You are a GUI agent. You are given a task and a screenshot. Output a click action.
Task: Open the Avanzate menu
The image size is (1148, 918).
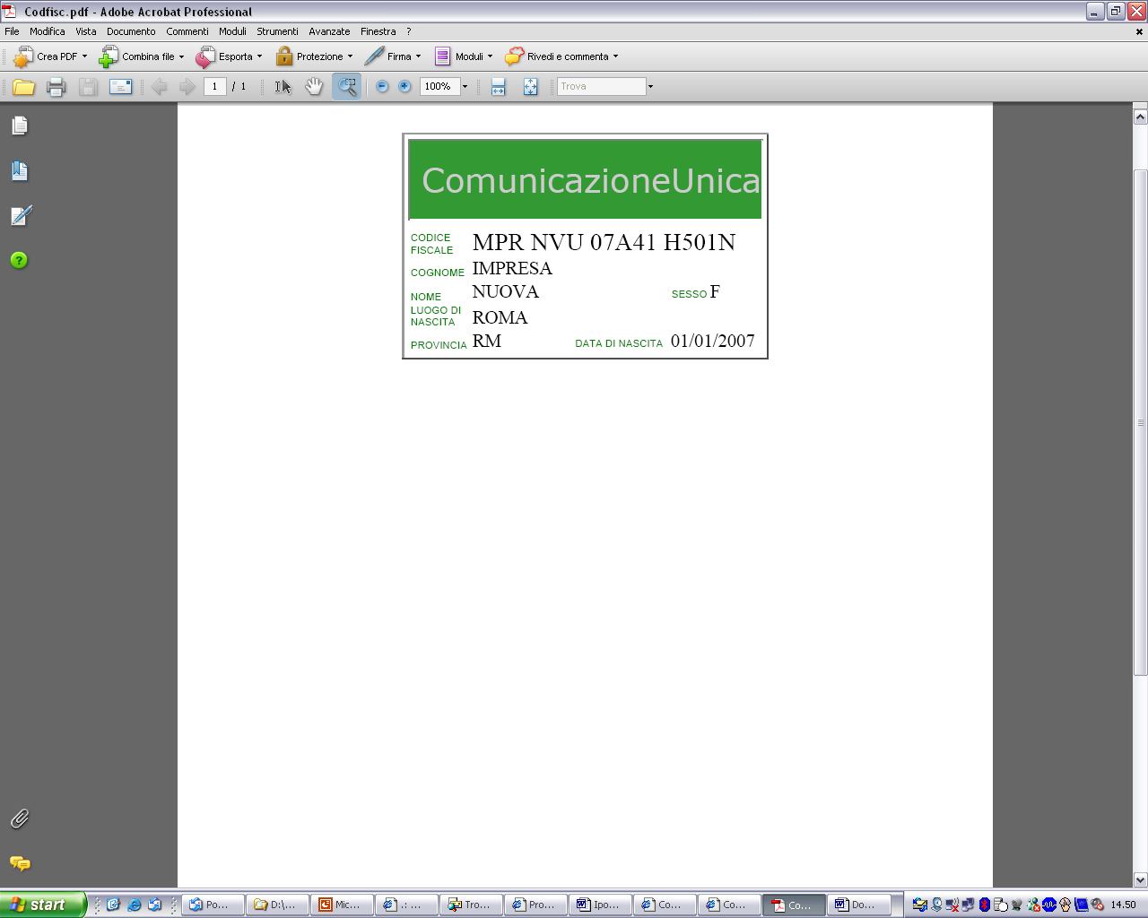tap(329, 31)
